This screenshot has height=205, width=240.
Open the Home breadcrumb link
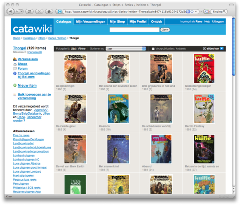[x=16, y=38]
